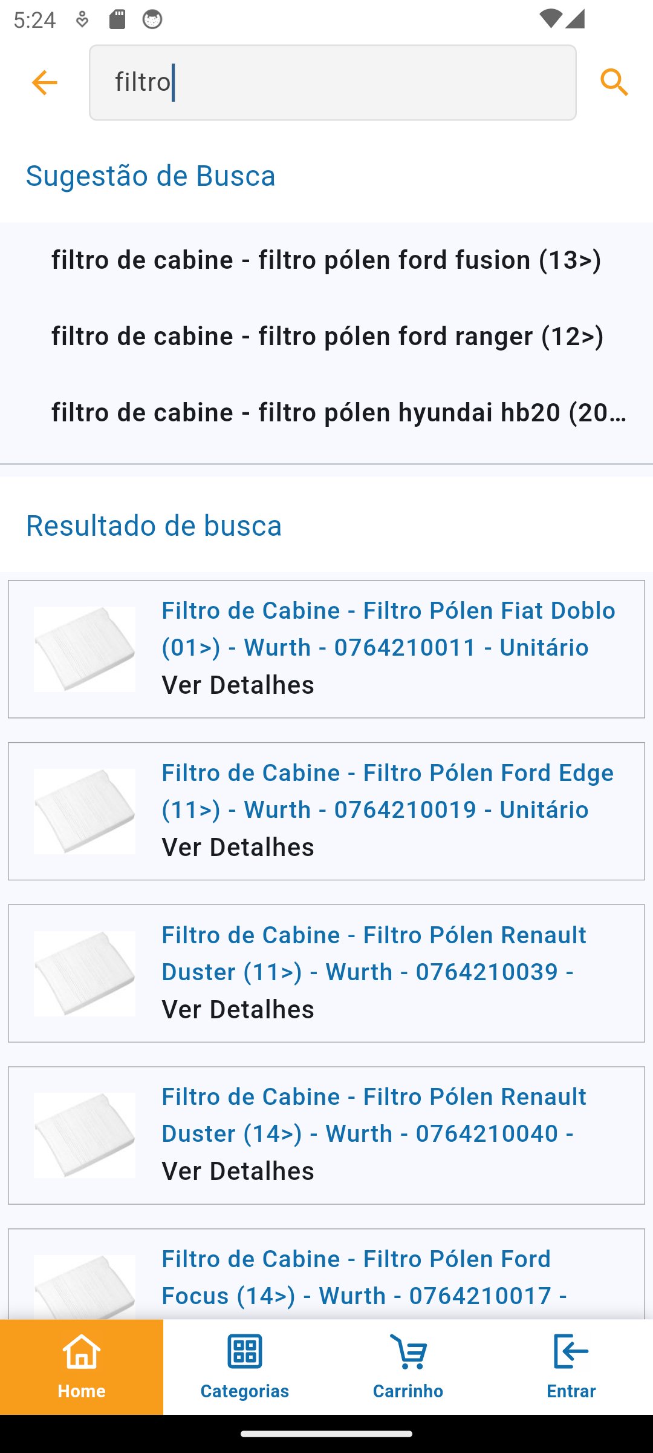Click Fiat Doblo filter thumbnail image
Screen dimensions: 653x1453
[85, 649]
